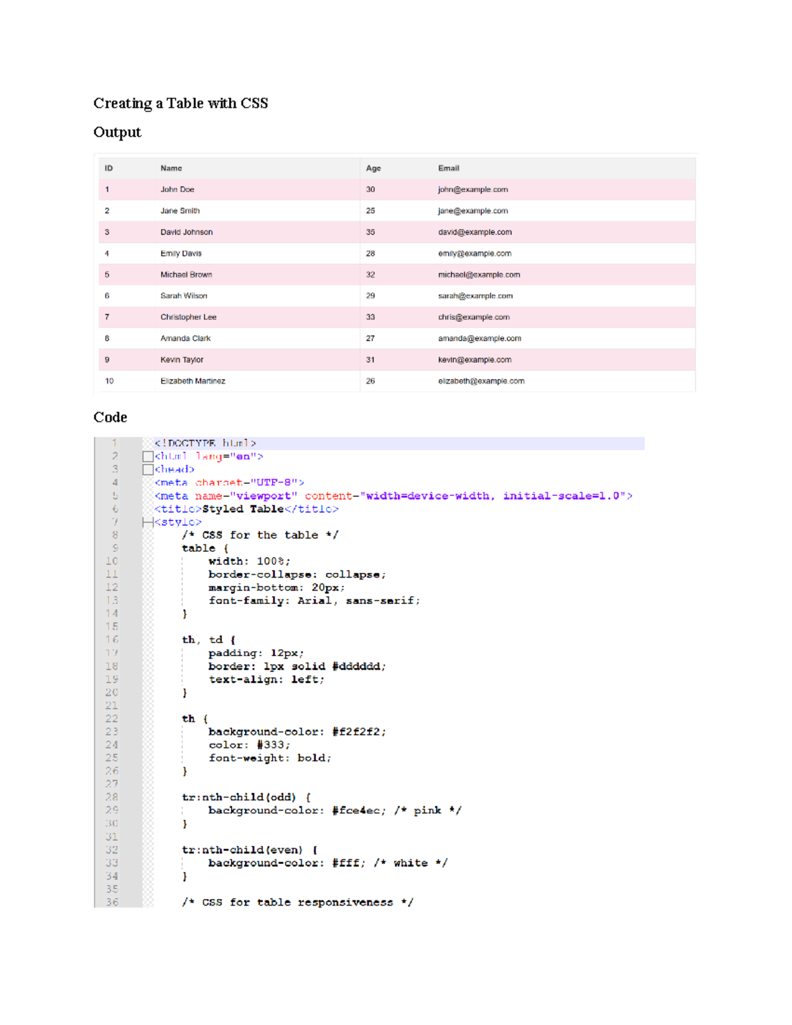Click the Email column header

coord(449,168)
